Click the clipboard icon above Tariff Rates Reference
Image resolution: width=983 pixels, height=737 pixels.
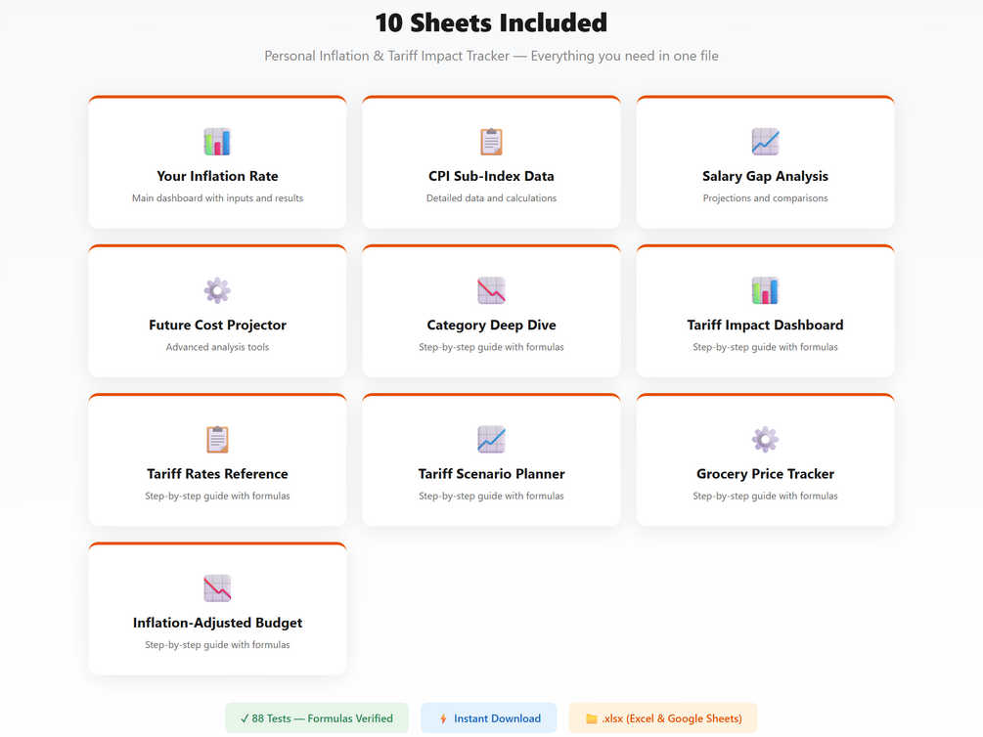tap(217, 439)
